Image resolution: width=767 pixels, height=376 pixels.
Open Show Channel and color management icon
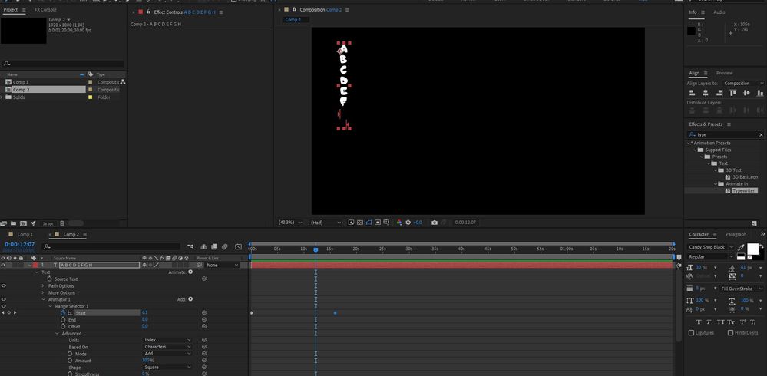click(x=399, y=222)
